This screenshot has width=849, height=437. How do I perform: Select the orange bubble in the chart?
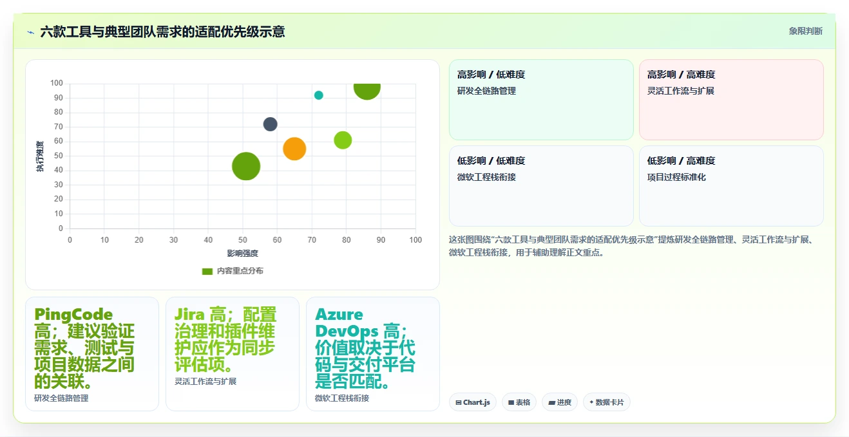click(294, 149)
